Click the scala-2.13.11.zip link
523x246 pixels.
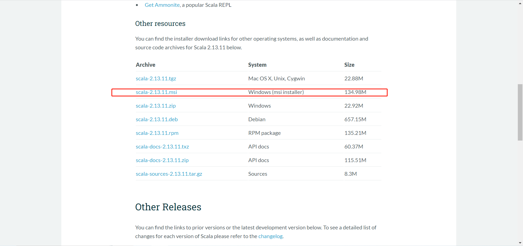point(156,106)
